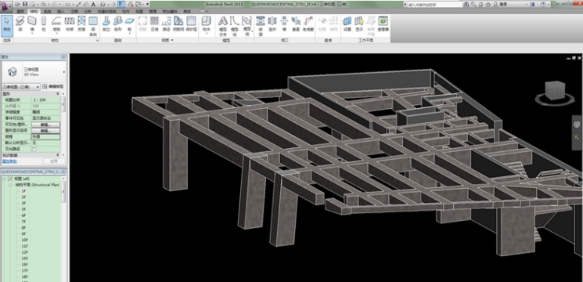
Task: Select the rebar Cover tool
Action: coord(191,23)
